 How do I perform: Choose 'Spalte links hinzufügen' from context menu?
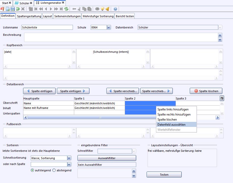(176, 109)
